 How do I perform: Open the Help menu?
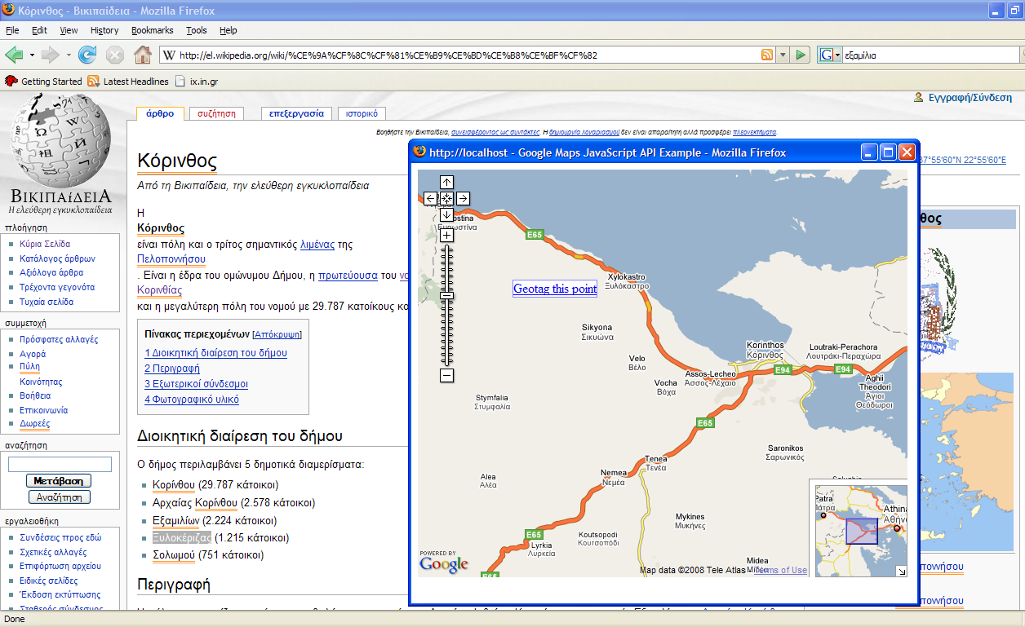tap(229, 30)
